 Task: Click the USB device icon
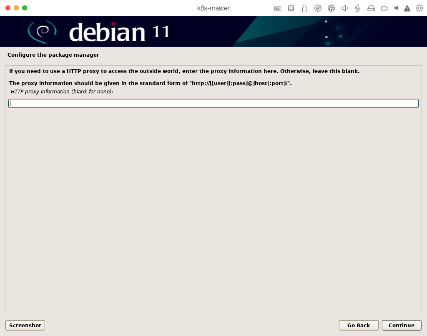304,8
